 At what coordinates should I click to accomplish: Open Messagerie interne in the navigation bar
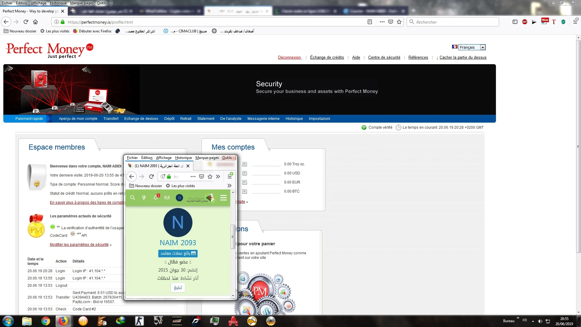pyautogui.click(x=263, y=119)
